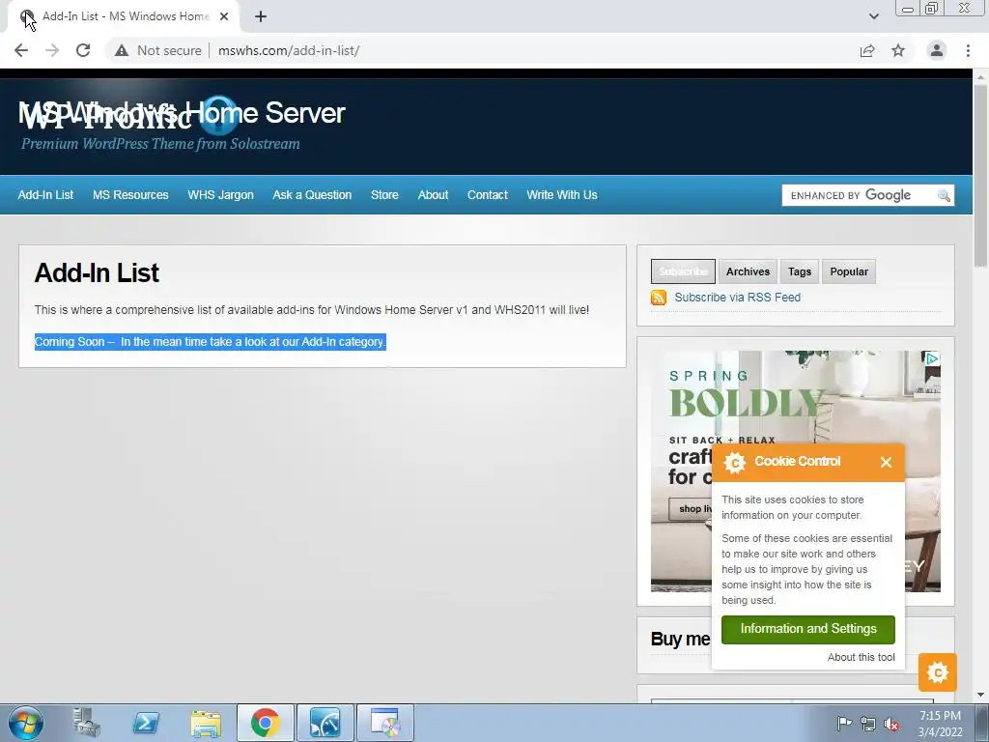989x742 pixels.
Task: Open Server Manager from the taskbar
Action: tap(86, 723)
